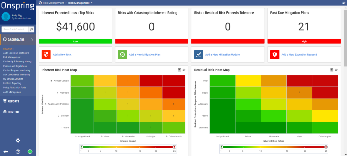Click the red Exception Request shield icon
This screenshot has width=347, height=156.
coord(275,54)
